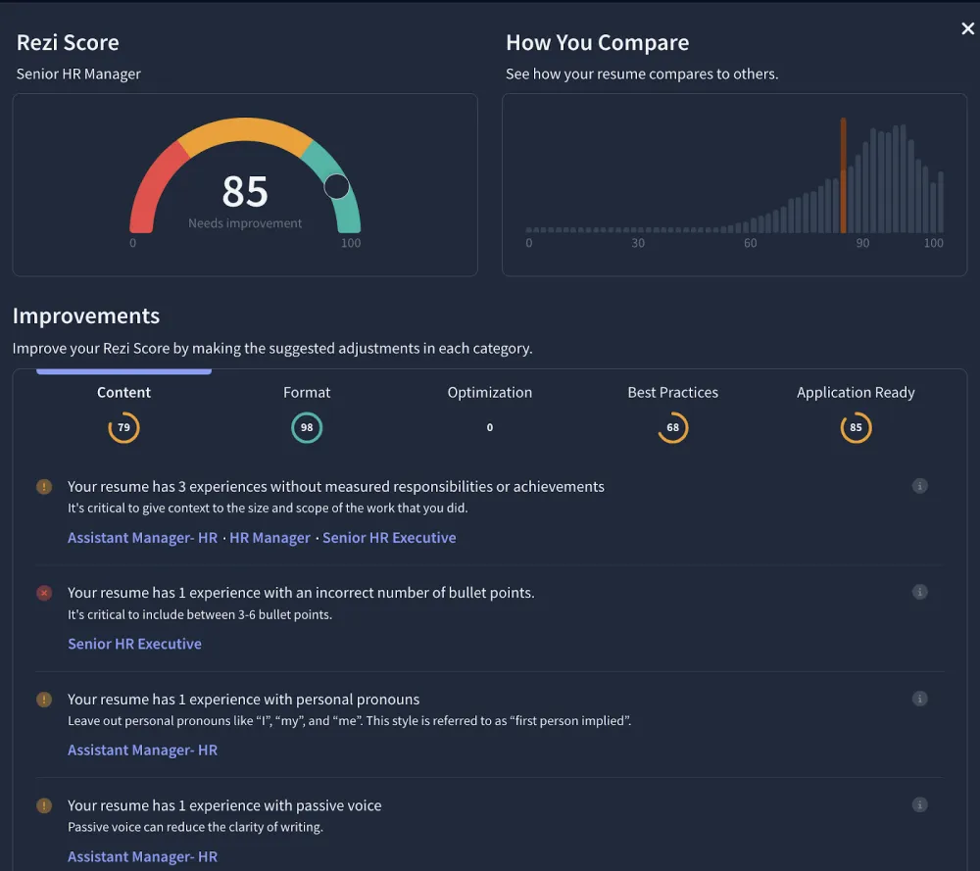Click the incorrect number of bullet points title
Image resolution: width=980 pixels, height=871 pixels.
point(301,593)
